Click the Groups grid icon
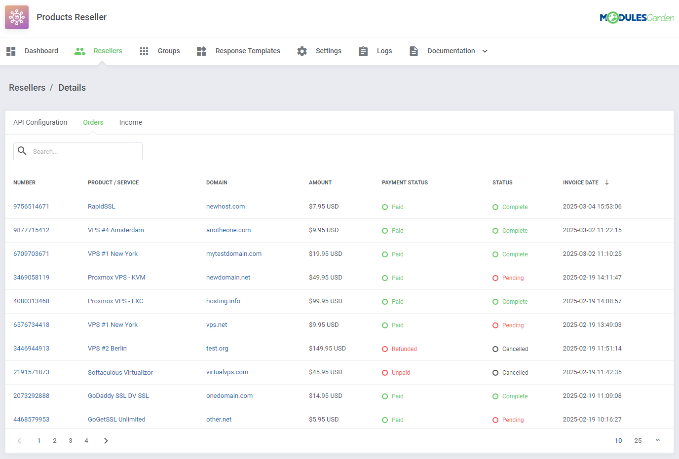This screenshot has width=679, height=459. click(144, 51)
